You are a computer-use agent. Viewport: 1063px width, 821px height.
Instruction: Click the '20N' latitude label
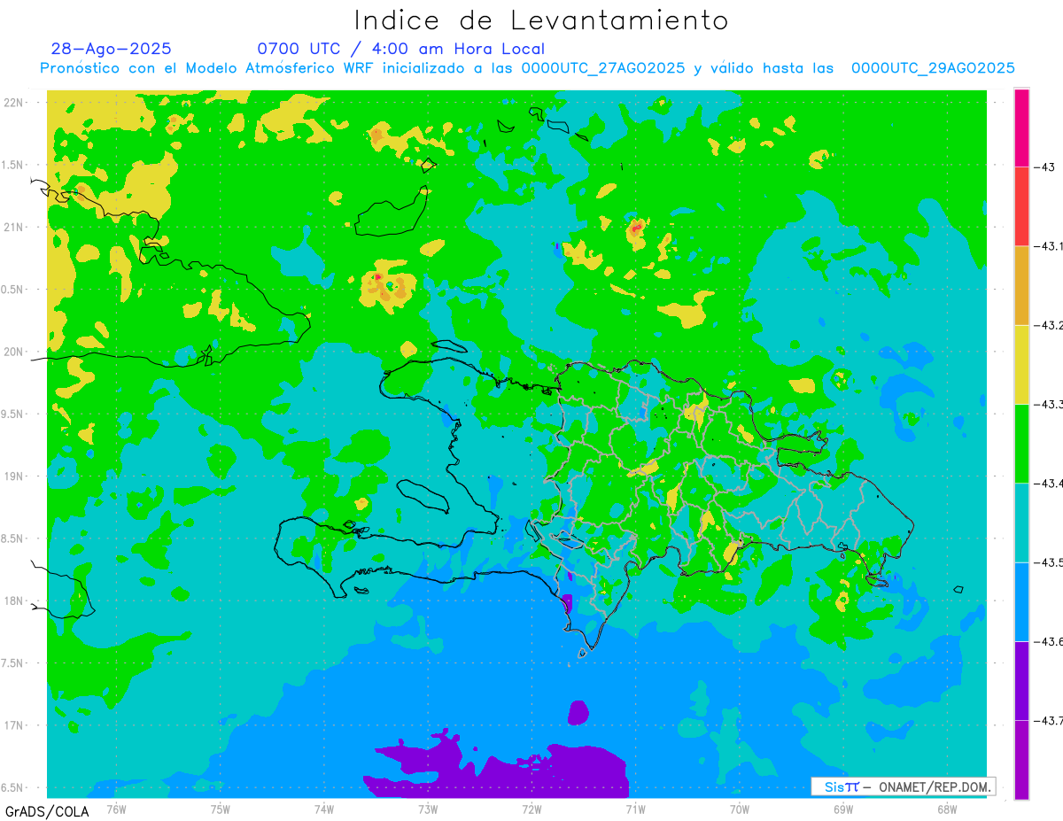[14, 352]
